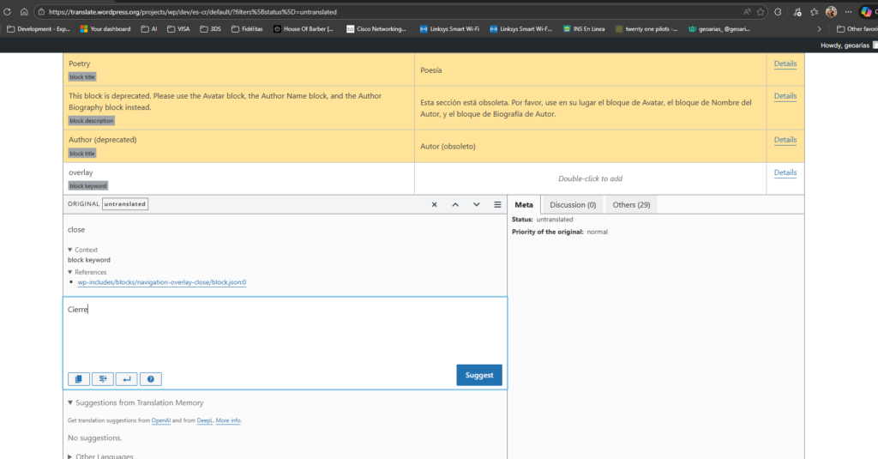Switch to the Discussion (0) tab
The width and height of the screenshot is (878, 459).
pyautogui.click(x=573, y=205)
